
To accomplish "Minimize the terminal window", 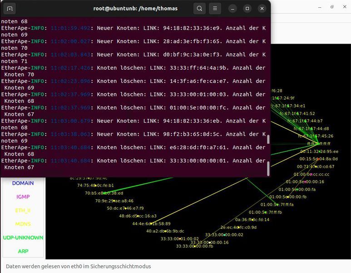I will pyautogui.click(x=232, y=9).
